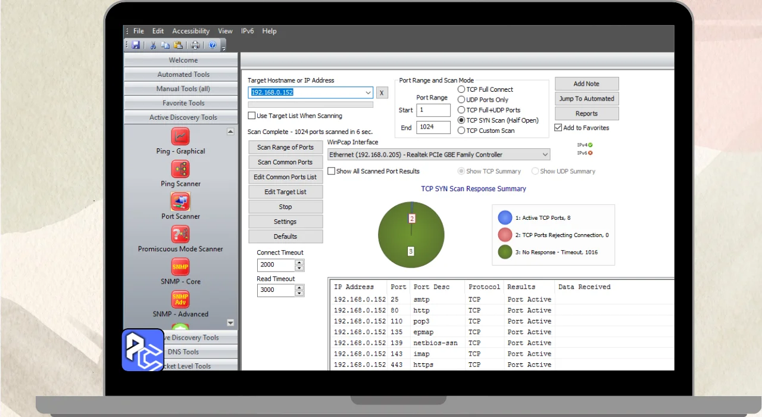
Task: Increase the Connect Timeout with up arrow
Action: click(299, 262)
